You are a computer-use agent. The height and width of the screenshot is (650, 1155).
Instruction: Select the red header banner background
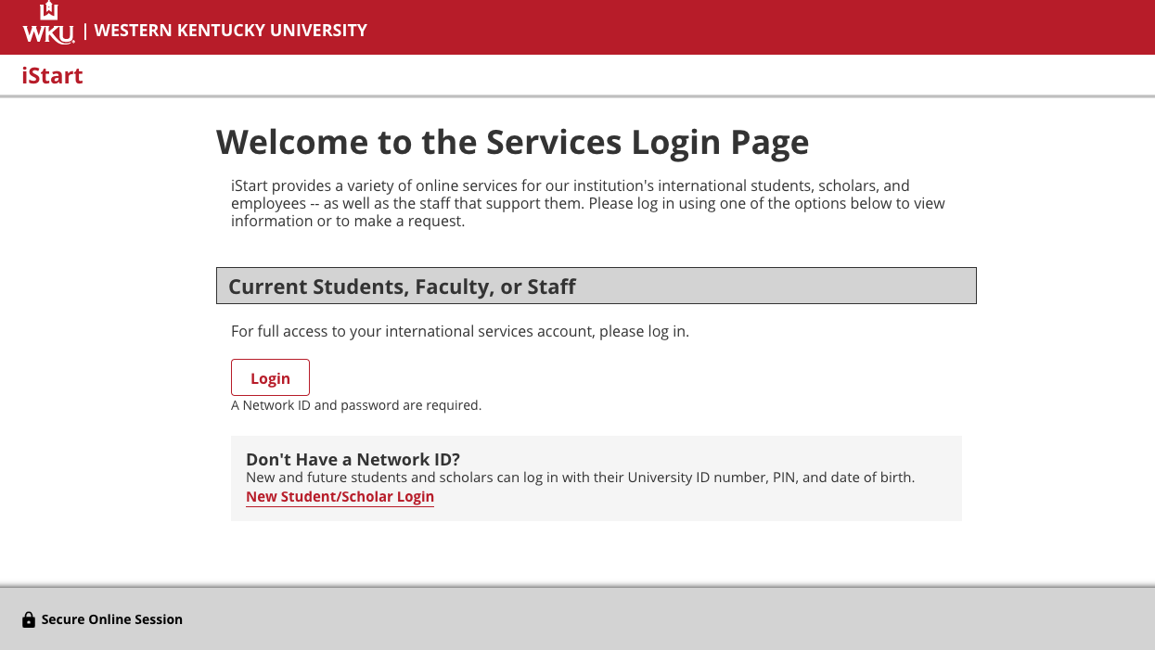tap(742, 27)
